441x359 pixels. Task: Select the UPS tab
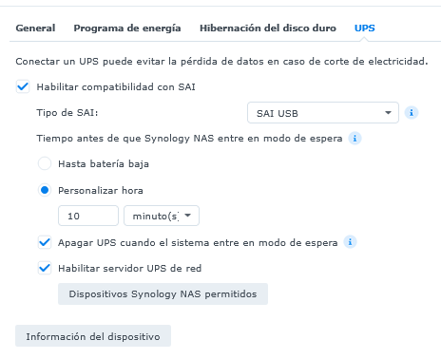click(x=365, y=28)
